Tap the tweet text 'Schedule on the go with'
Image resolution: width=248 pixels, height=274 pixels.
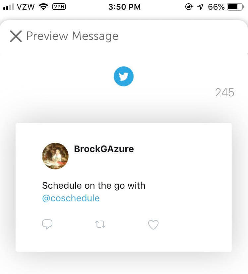(93, 185)
